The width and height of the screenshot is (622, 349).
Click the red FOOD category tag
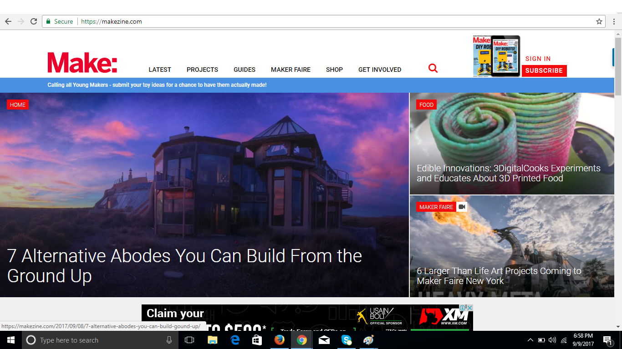pyautogui.click(x=426, y=105)
